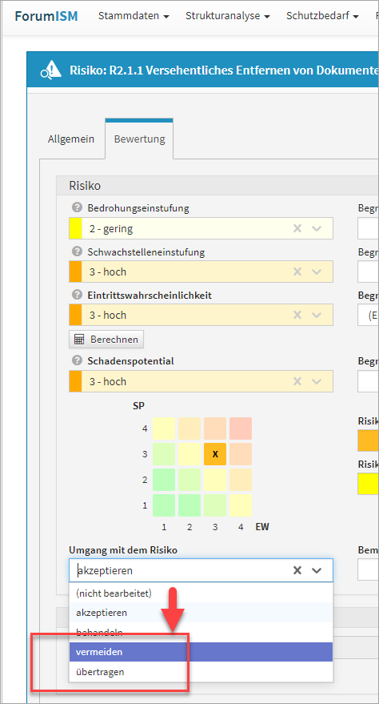The height and width of the screenshot is (704, 379).
Task: Open the Eintrittswahrscheinlichkeit dropdown arrow
Action: pyautogui.click(x=317, y=316)
